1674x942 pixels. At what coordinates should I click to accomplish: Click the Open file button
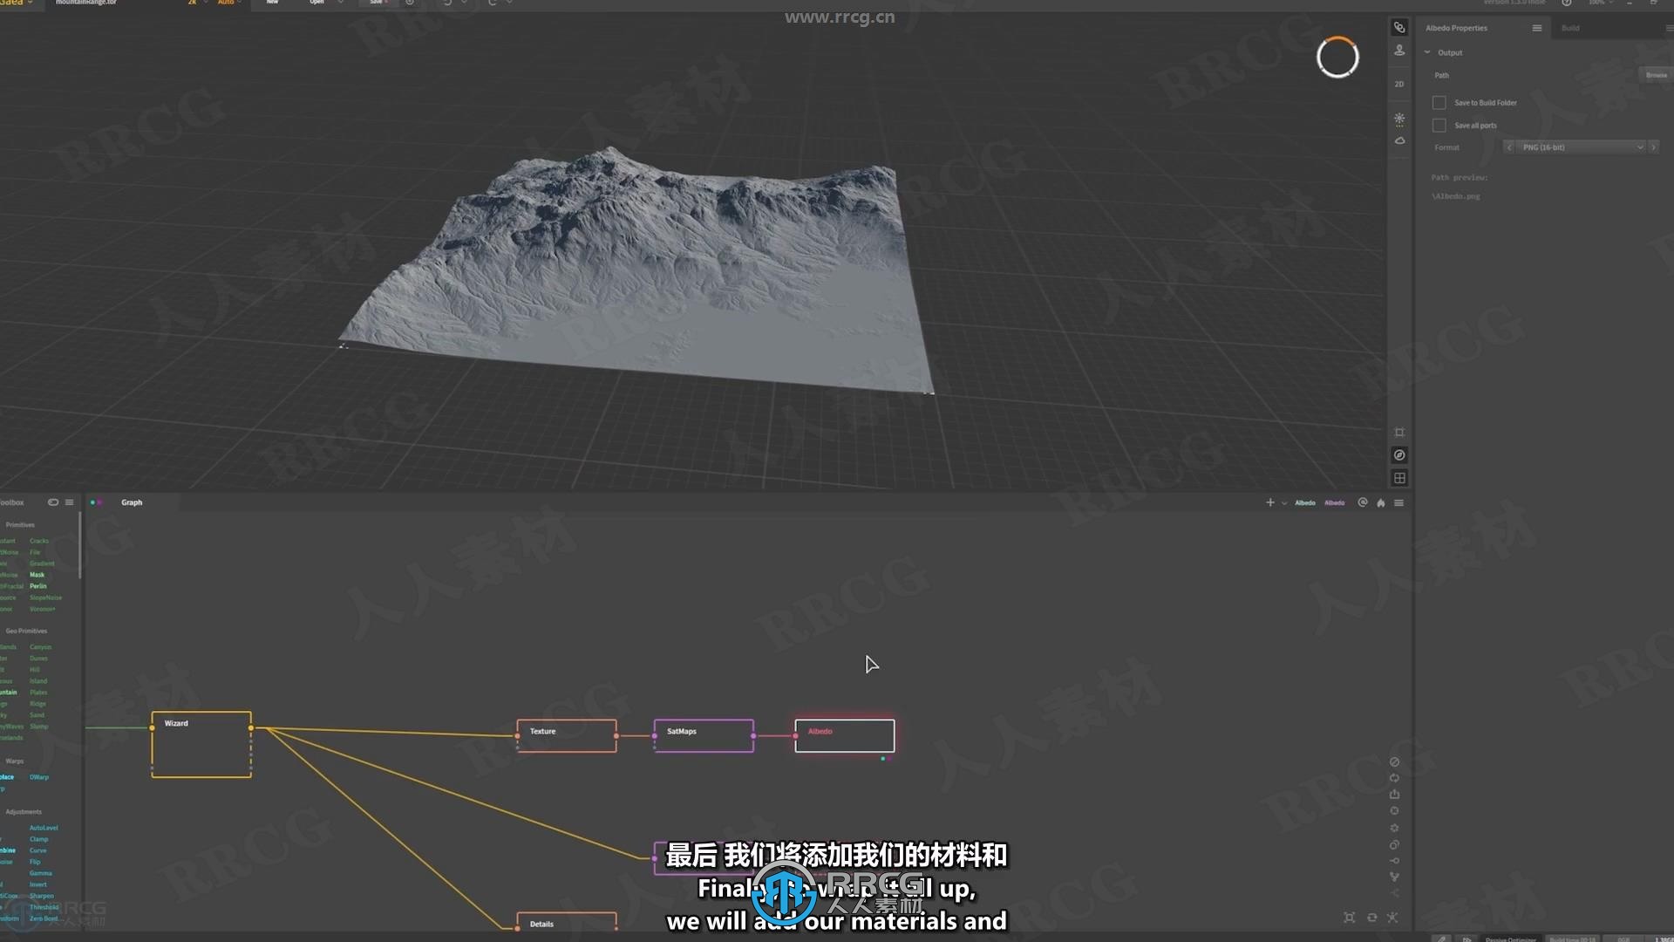pos(316,3)
